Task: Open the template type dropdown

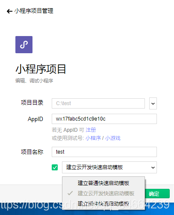Action: (109, 167)
